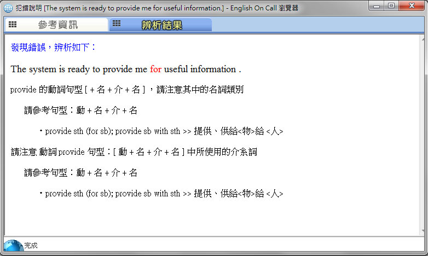This screenshot has height=256, width=428.
Task: Click the globe icon in title bar
Action: point(8,8)
